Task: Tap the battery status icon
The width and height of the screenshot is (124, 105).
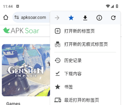Action: pos(117,6)
